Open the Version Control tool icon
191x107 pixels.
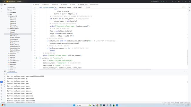(x=1, y=100)
